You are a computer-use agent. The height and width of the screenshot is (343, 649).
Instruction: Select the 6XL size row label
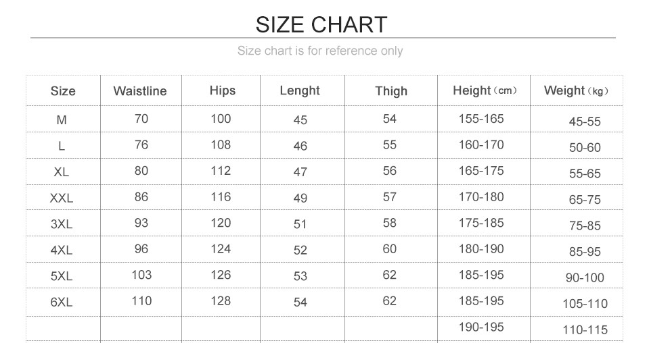tap(62, 302)
